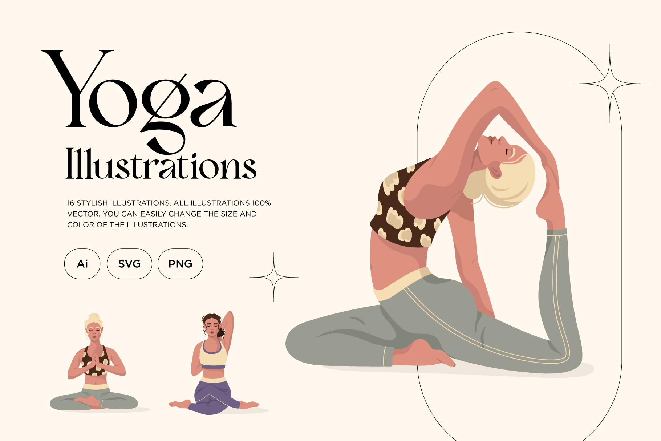Click the thin arch outline frame
Image resolution: width=661 pixels, height=441 pixels.
click(519, 236)
